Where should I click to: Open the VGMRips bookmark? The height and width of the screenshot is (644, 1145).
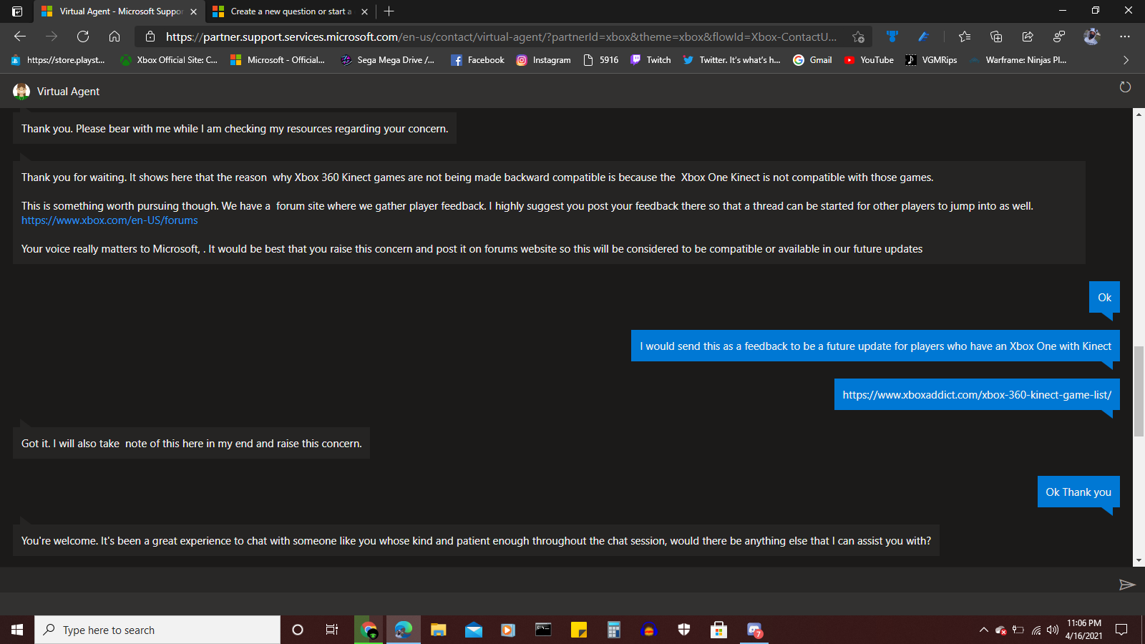coord(931,60)
